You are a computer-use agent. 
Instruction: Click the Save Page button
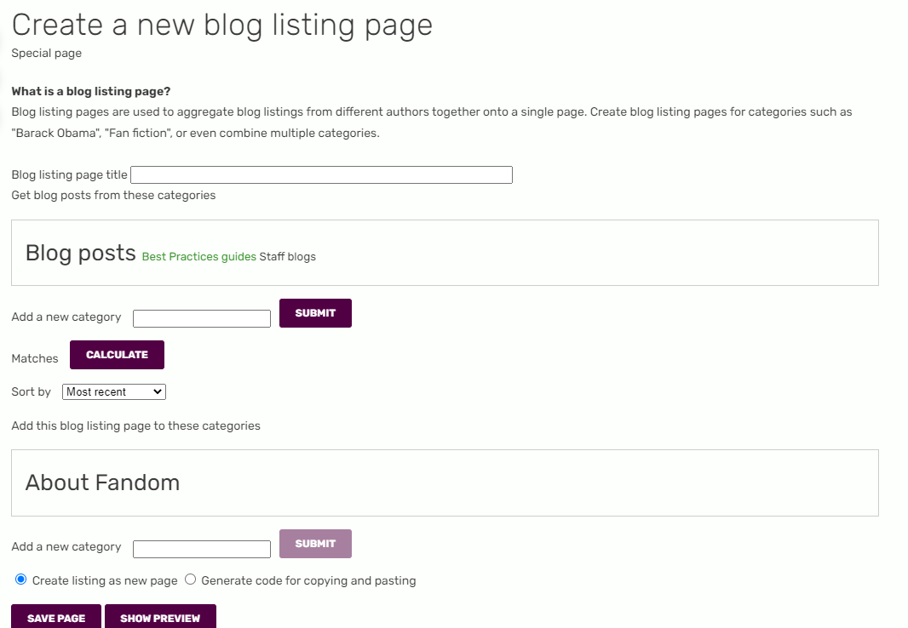point(56,618)
